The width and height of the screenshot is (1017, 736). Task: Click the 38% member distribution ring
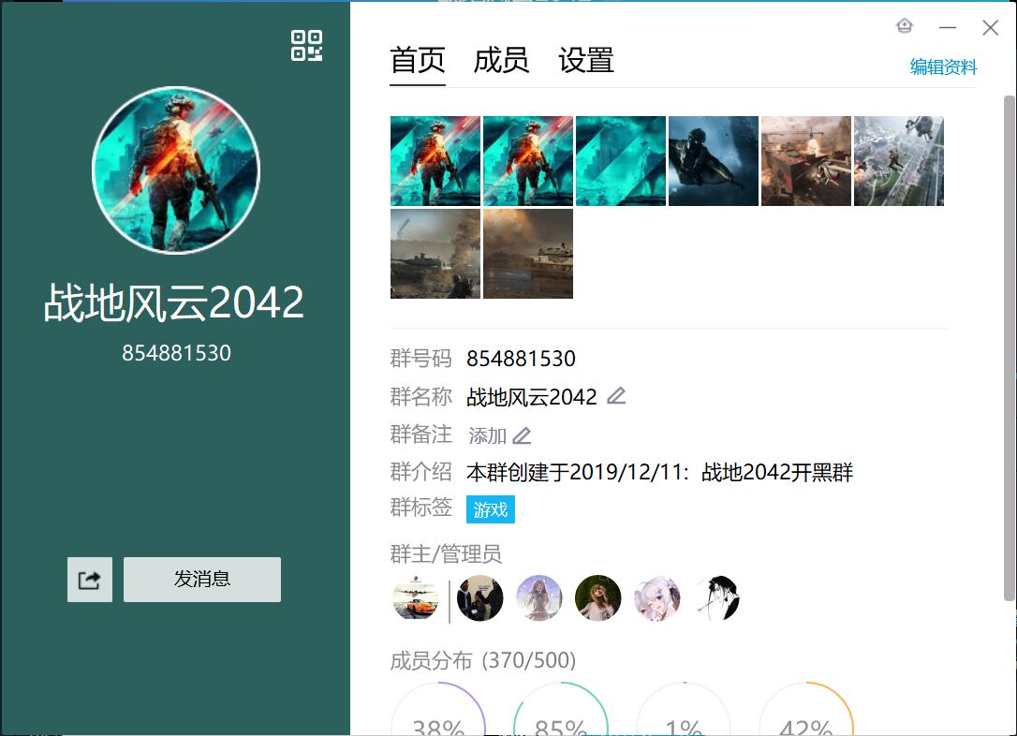(438, 710)
